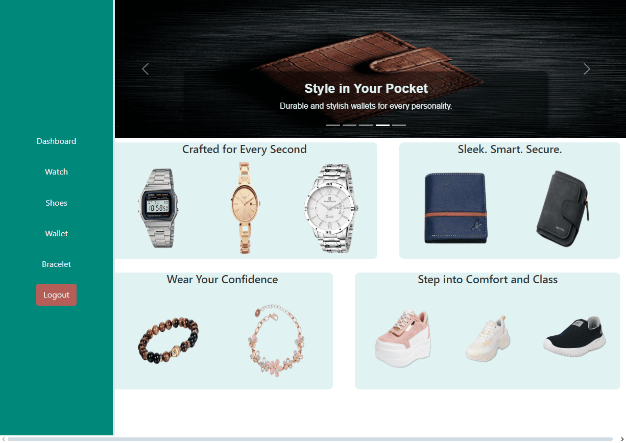The image size is (626, 443).
Task: Open the Watch sidebar menu item
Action: click(x=56, y=172)
